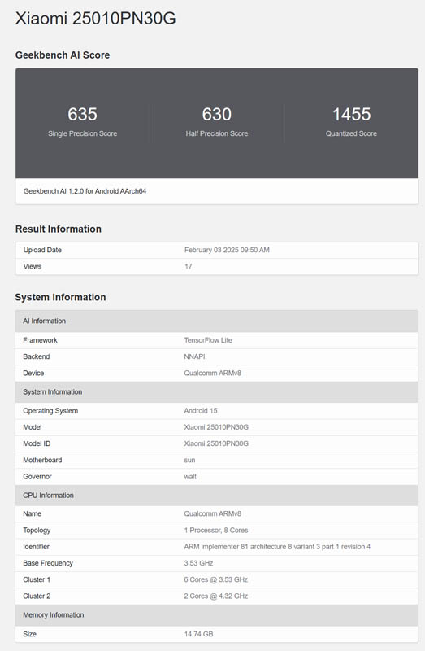
Task: Select the TensorFlow Lite value
Action: coord(208,340)
